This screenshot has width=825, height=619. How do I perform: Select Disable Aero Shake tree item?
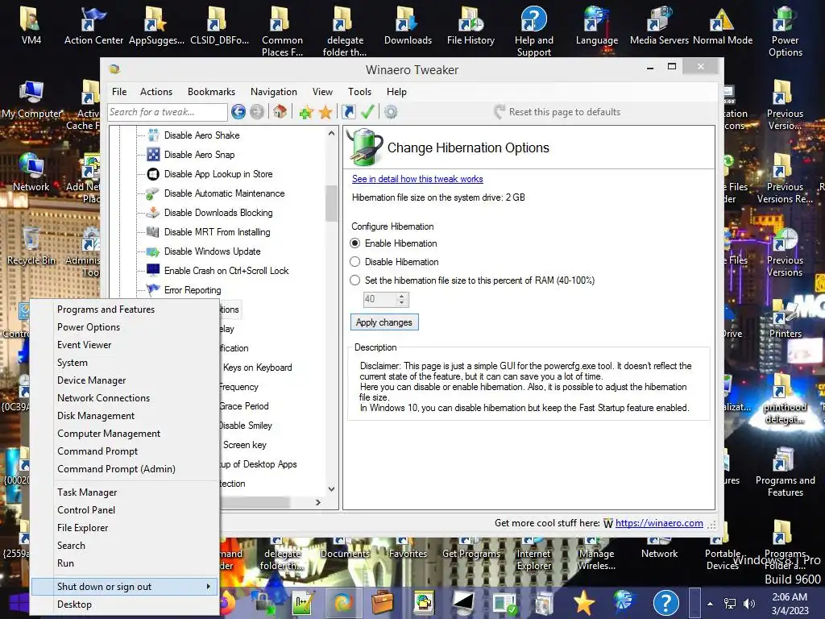pyautogui.click(x=201, y=135)
